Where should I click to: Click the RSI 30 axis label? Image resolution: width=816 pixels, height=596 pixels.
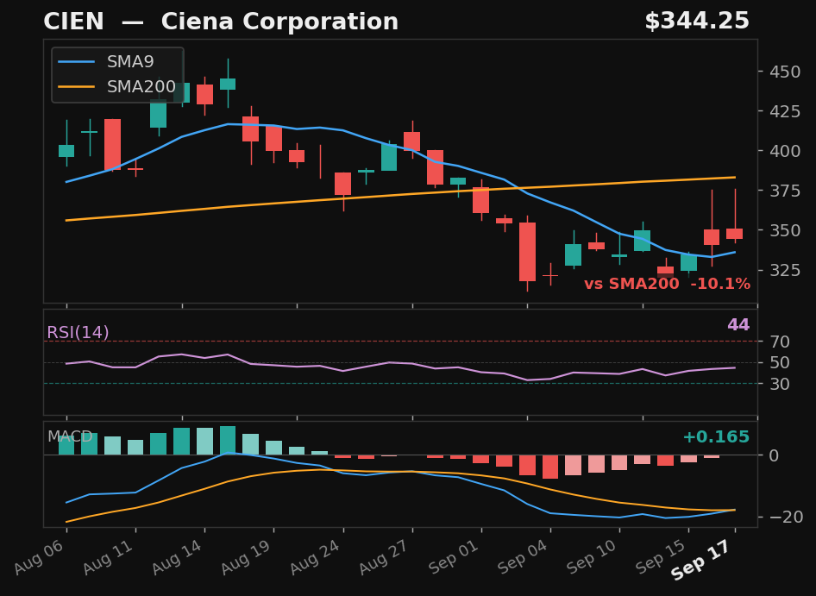(780, 384)
